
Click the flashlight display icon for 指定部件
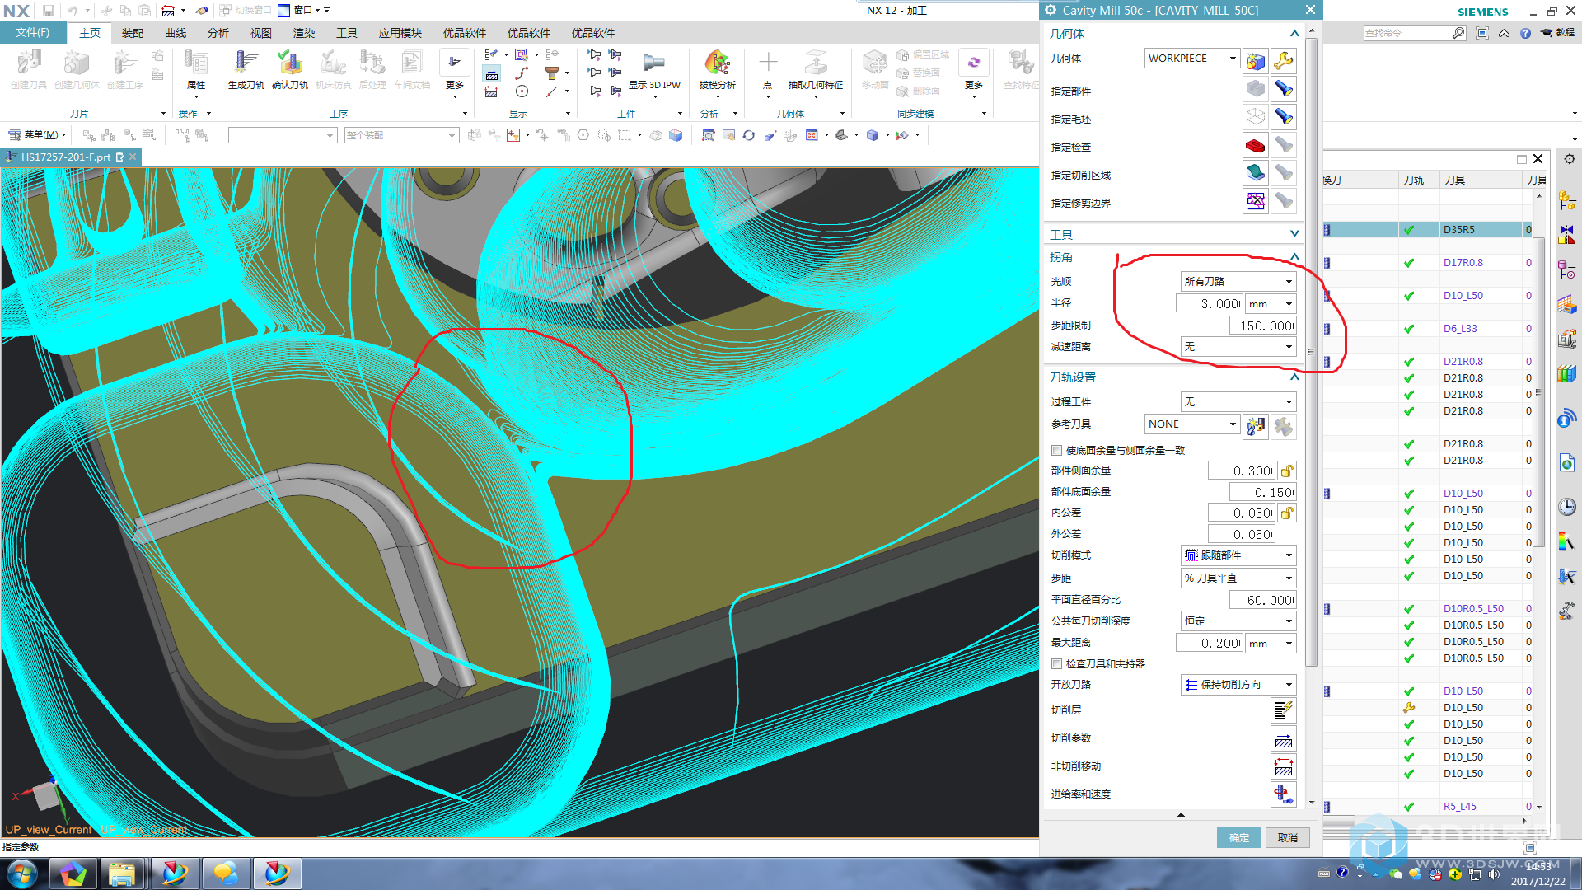[1283, 89]
